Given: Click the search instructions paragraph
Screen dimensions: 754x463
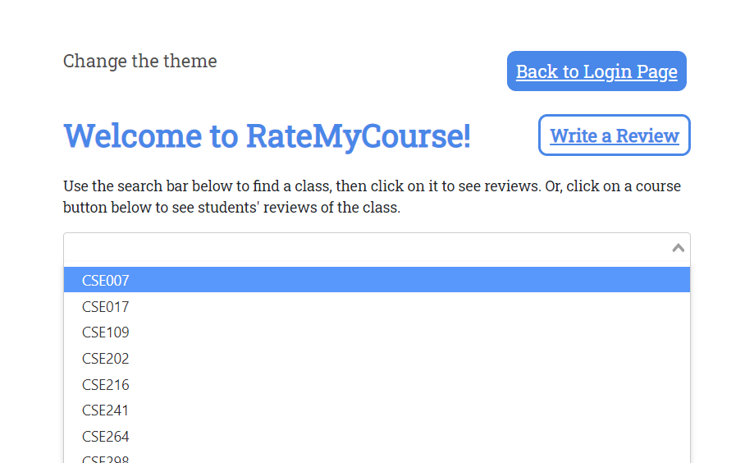Looking at the screenshot, I should (x=372, y=197).
